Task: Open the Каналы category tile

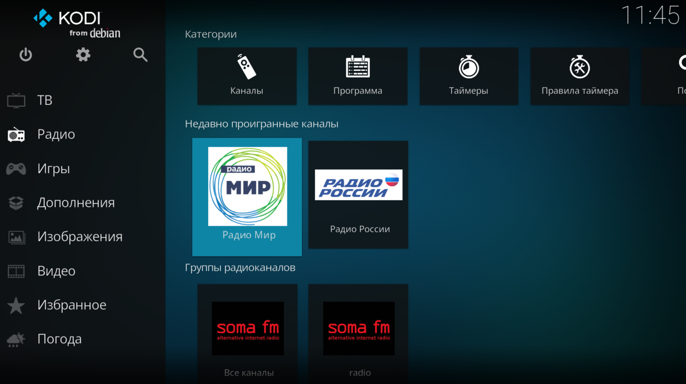Action: (247, 76)
